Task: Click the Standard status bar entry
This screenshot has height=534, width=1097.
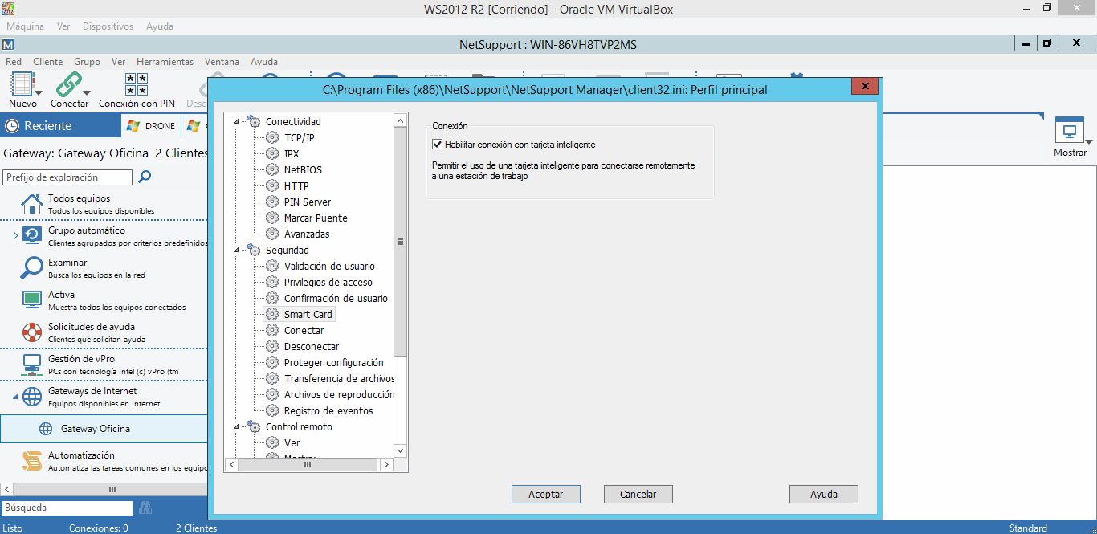Action: [1028, 528]
